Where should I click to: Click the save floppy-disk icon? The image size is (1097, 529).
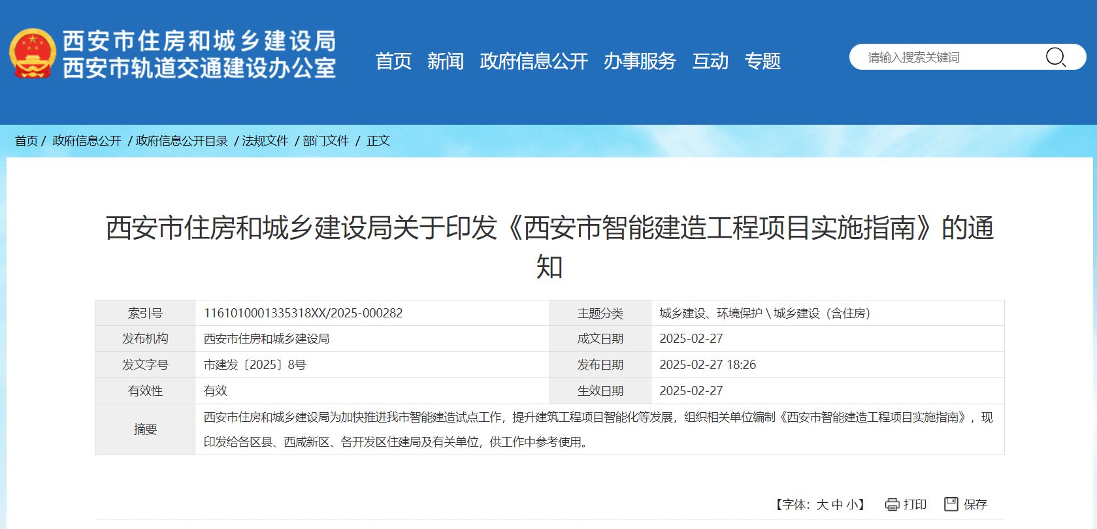click(x=951, y=504)
